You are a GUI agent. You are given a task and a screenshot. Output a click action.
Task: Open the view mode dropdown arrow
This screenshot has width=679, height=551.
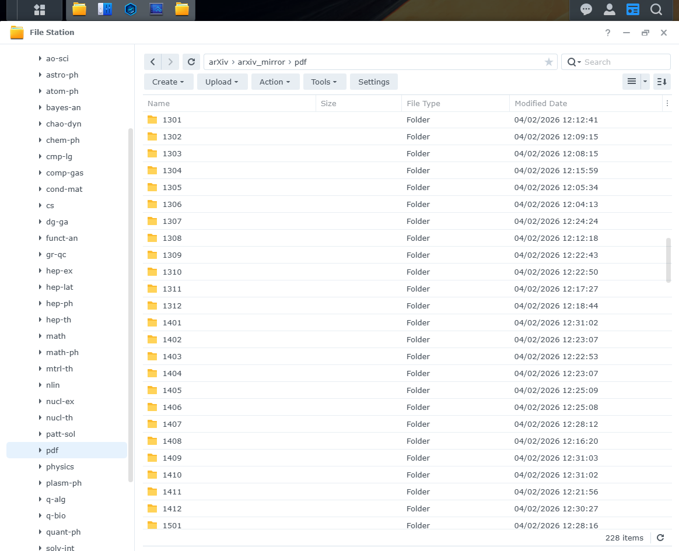[x=643, y=82]
